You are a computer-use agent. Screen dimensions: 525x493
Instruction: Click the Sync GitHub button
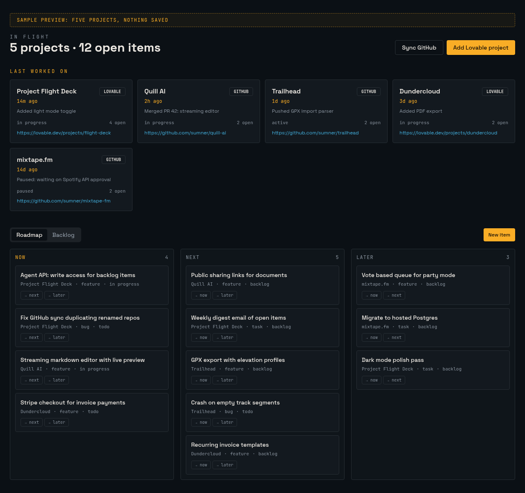click(419, 48)
